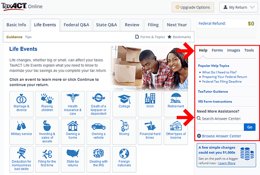260x175 pixels.
Task: Open TaxTutor Guidance link
Action: 213,91
